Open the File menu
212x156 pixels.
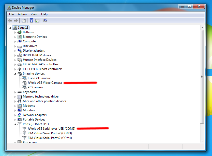[x=11, y=14]
